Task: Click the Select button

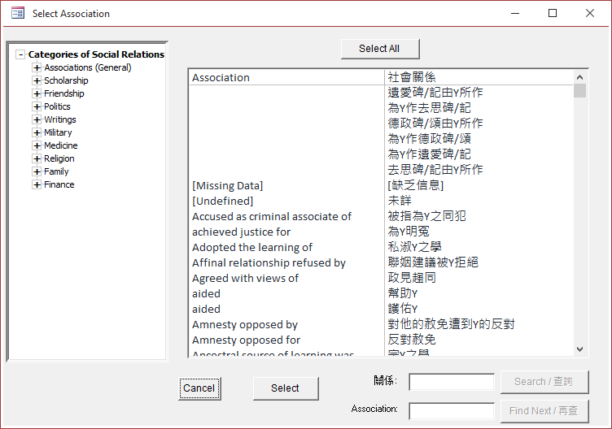Action: 285,388
